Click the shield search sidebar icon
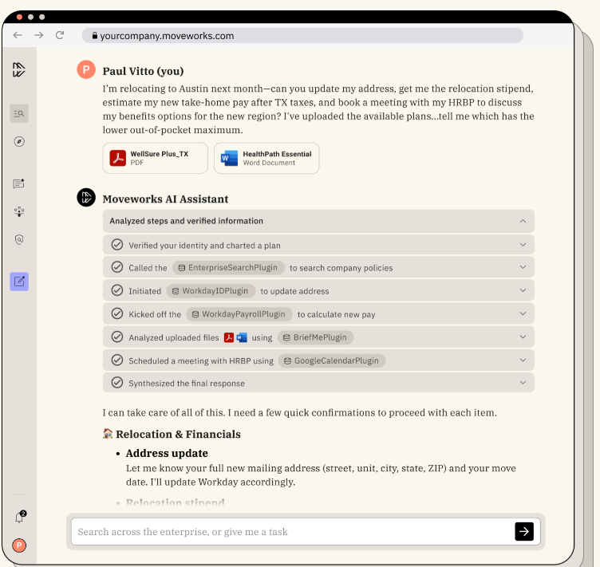 (x=19, y=239)
